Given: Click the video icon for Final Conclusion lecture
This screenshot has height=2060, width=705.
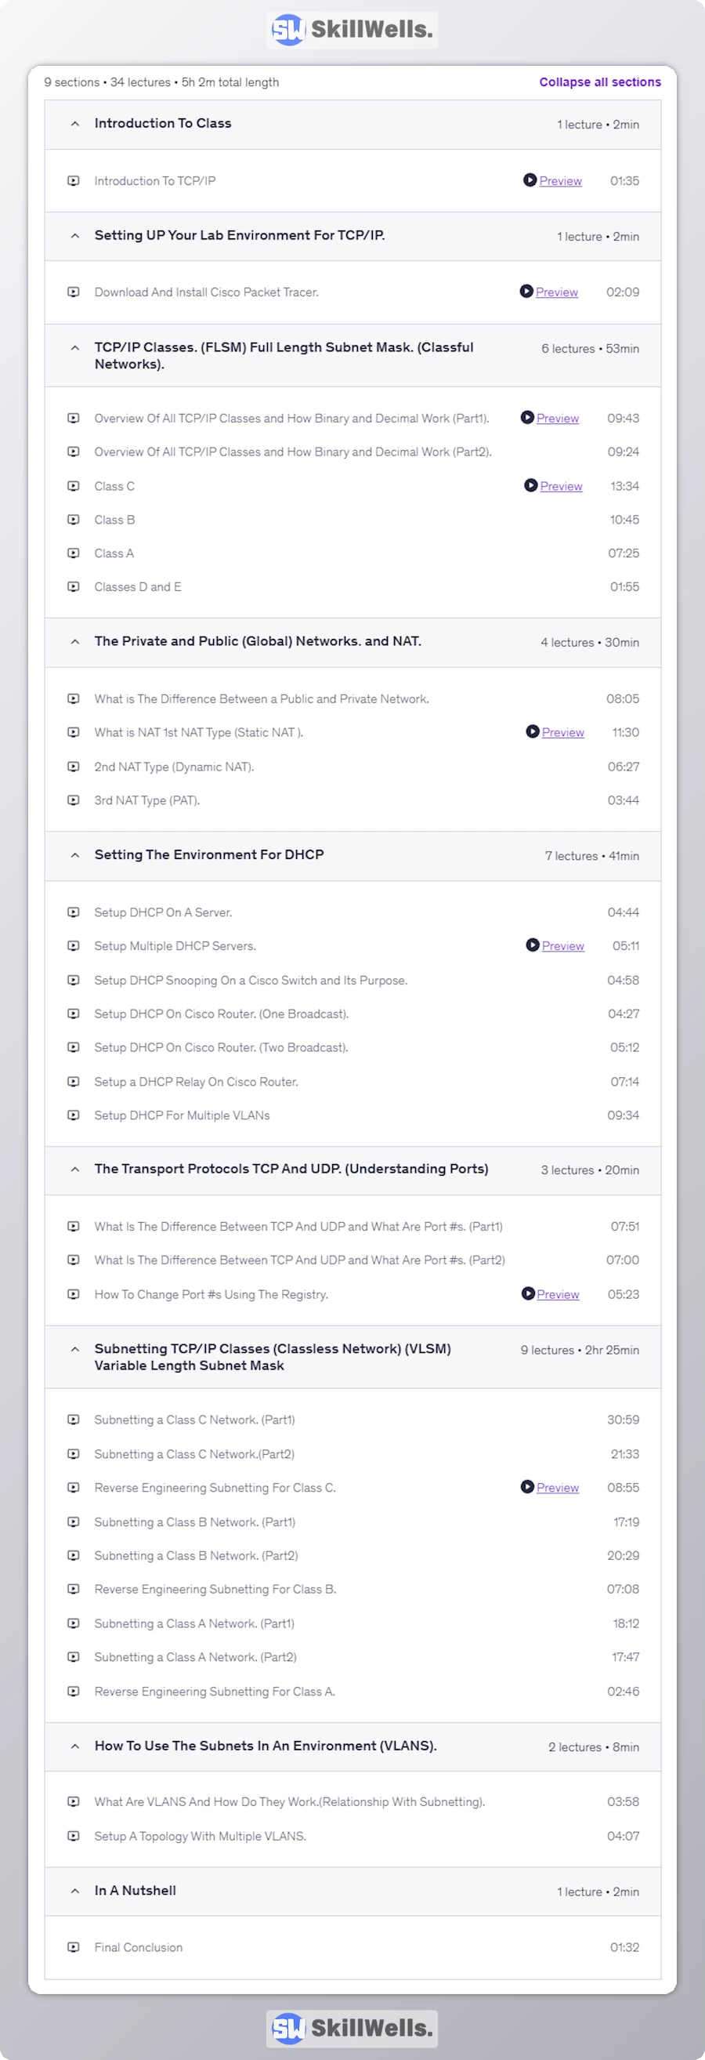Looking at the screenshot, I should tap(74, 1947).
